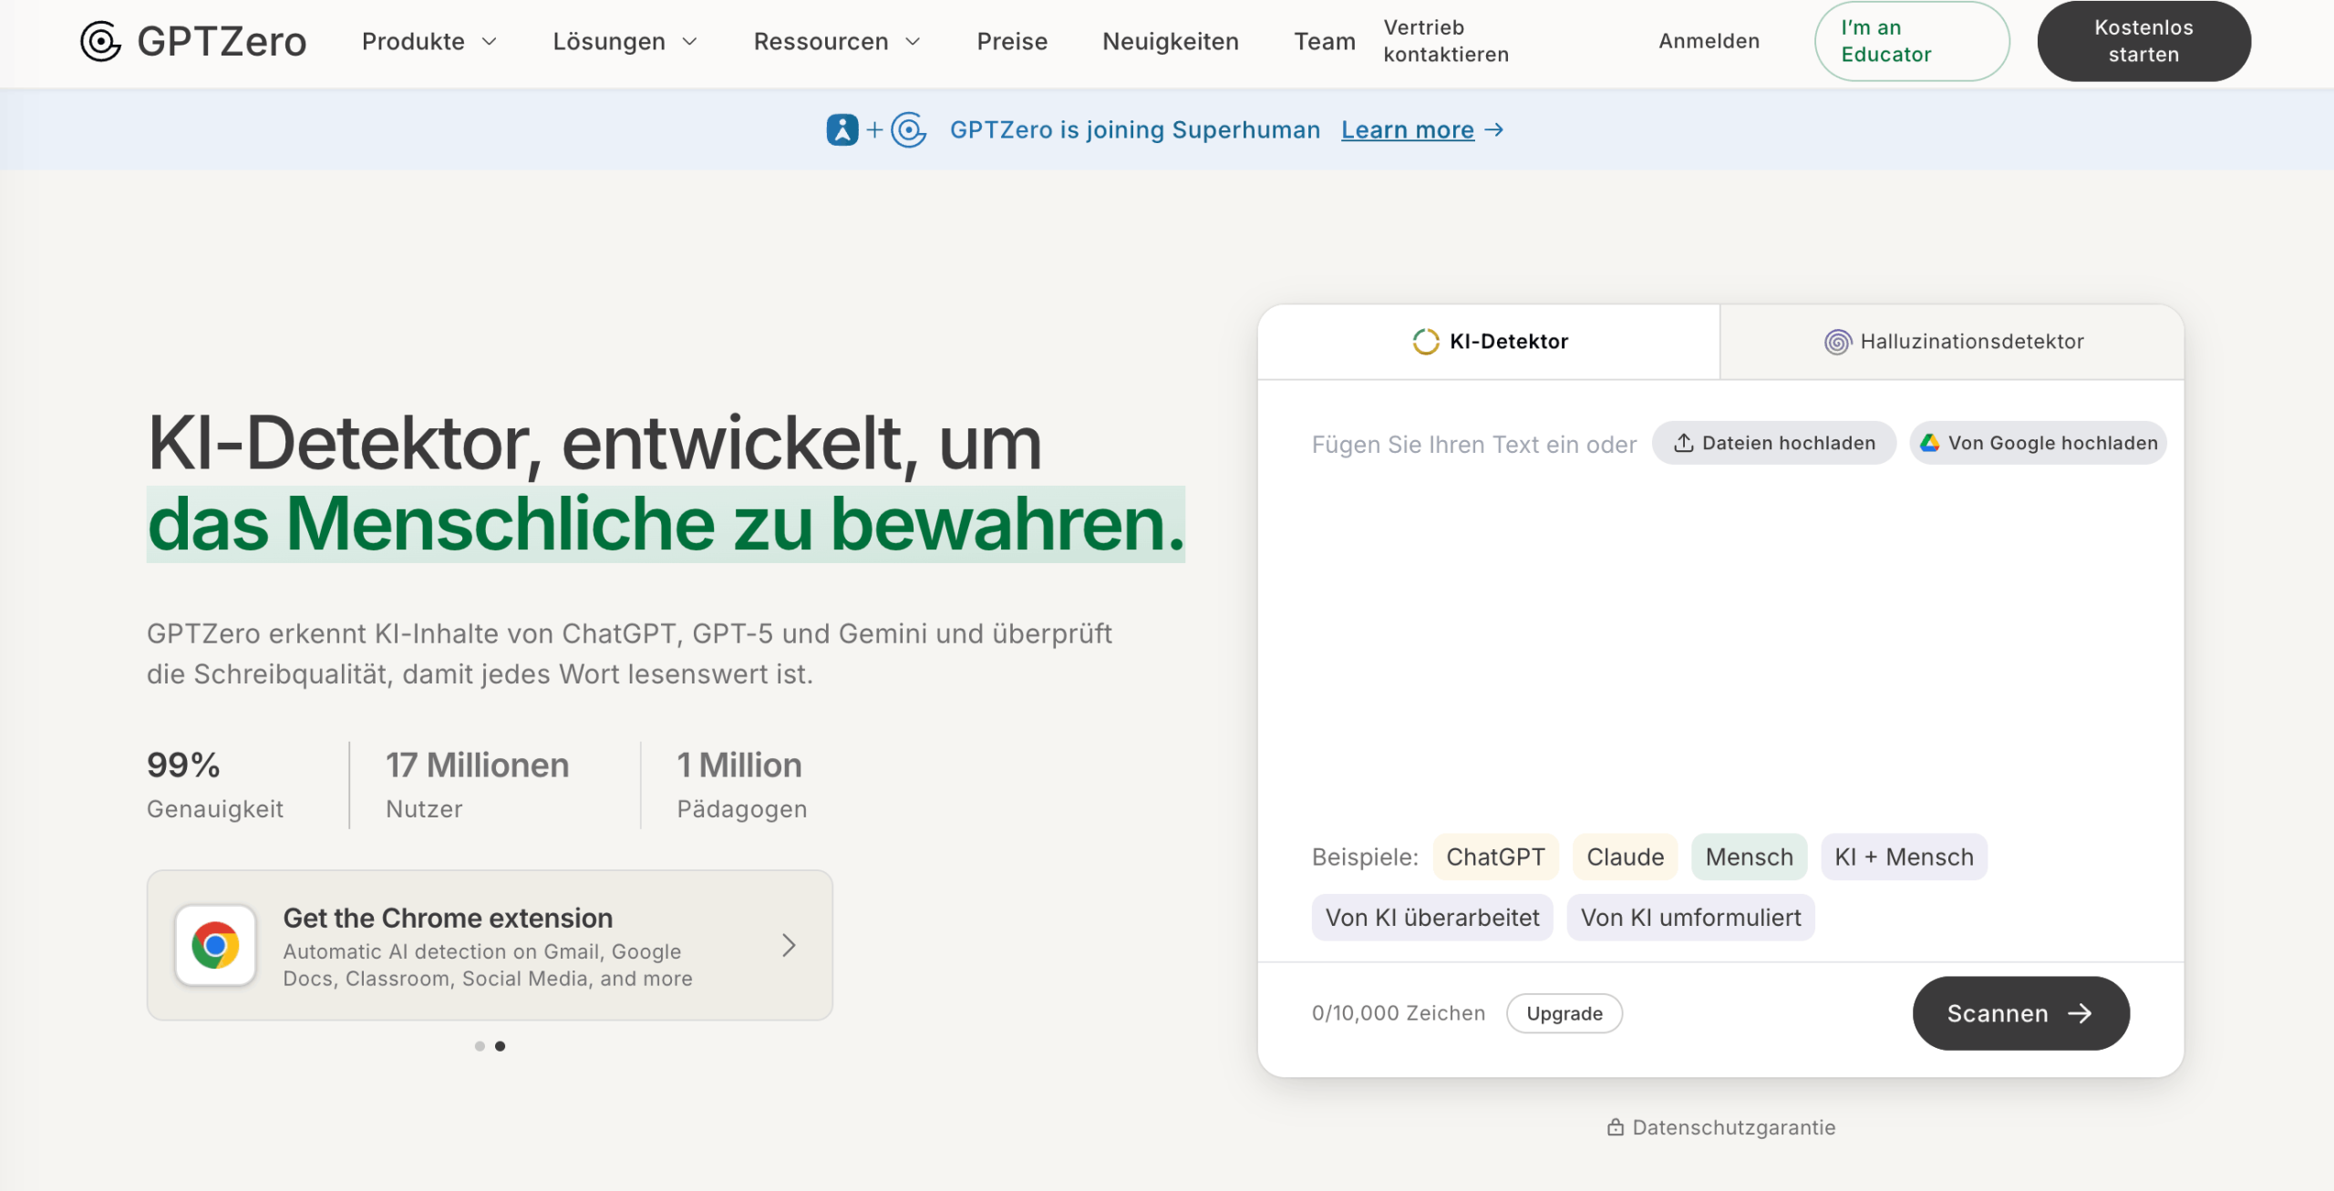Click the Scannen button
The height and width of the screenshot is (1191, 2334).
click(2020, 1013)
